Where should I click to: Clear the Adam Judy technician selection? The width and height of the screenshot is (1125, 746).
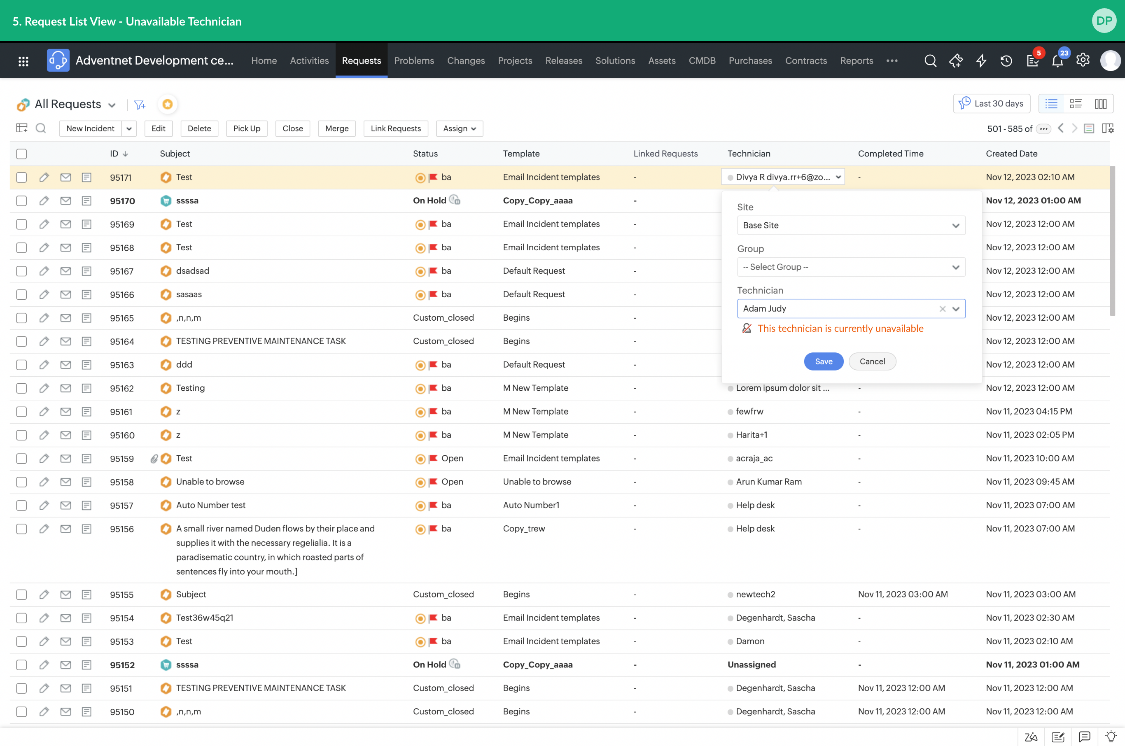pyautogui.click(x=942, y=309)
